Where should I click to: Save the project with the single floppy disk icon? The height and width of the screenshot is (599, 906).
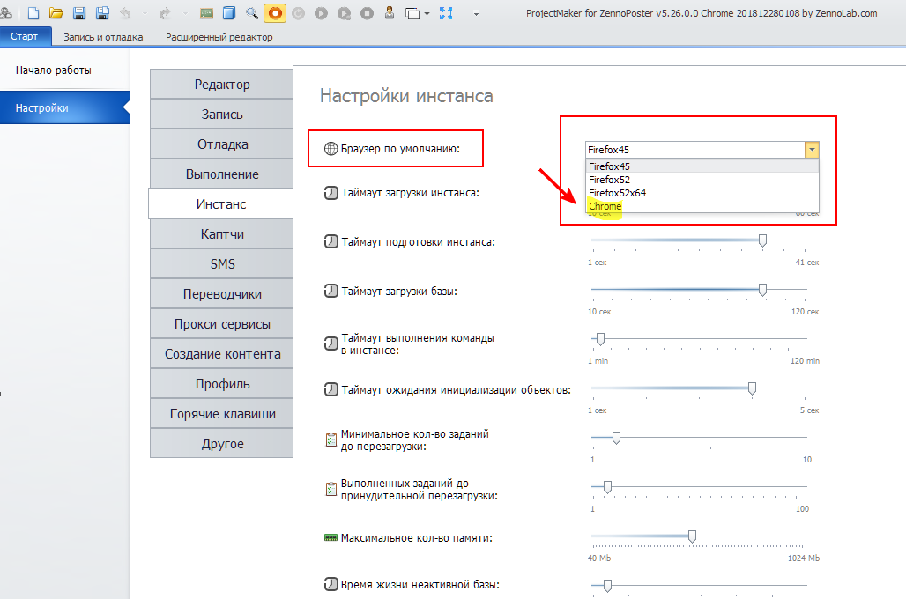[x=79, y=12]
